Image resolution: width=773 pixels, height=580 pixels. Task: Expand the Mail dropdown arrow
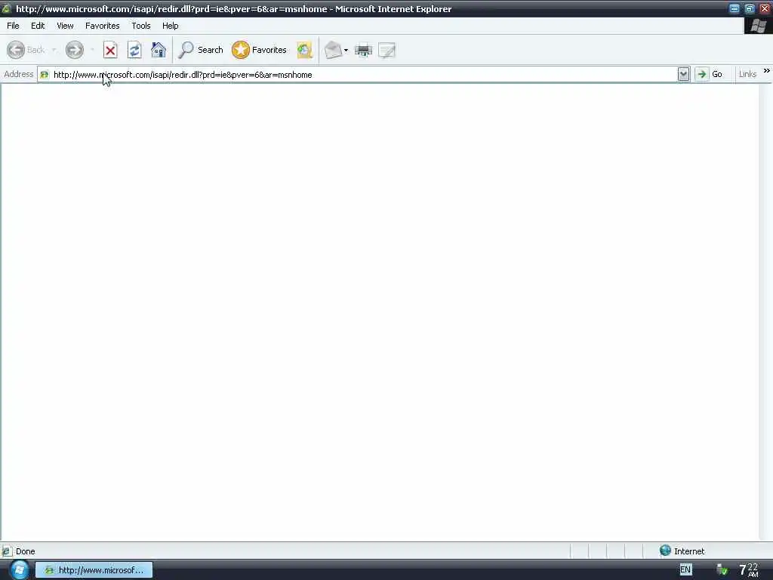pos(346,51)
